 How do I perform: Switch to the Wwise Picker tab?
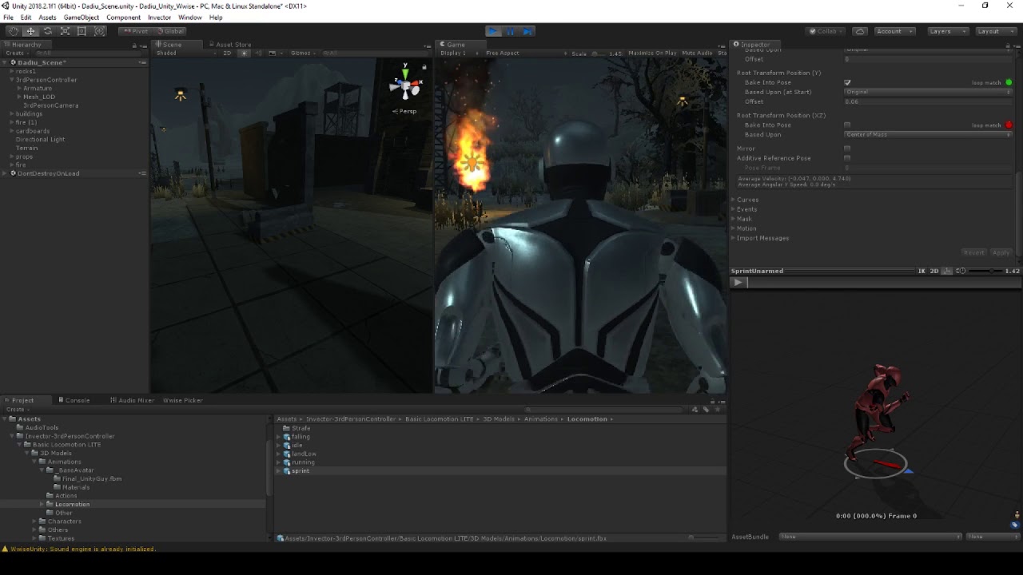(182, 400)
